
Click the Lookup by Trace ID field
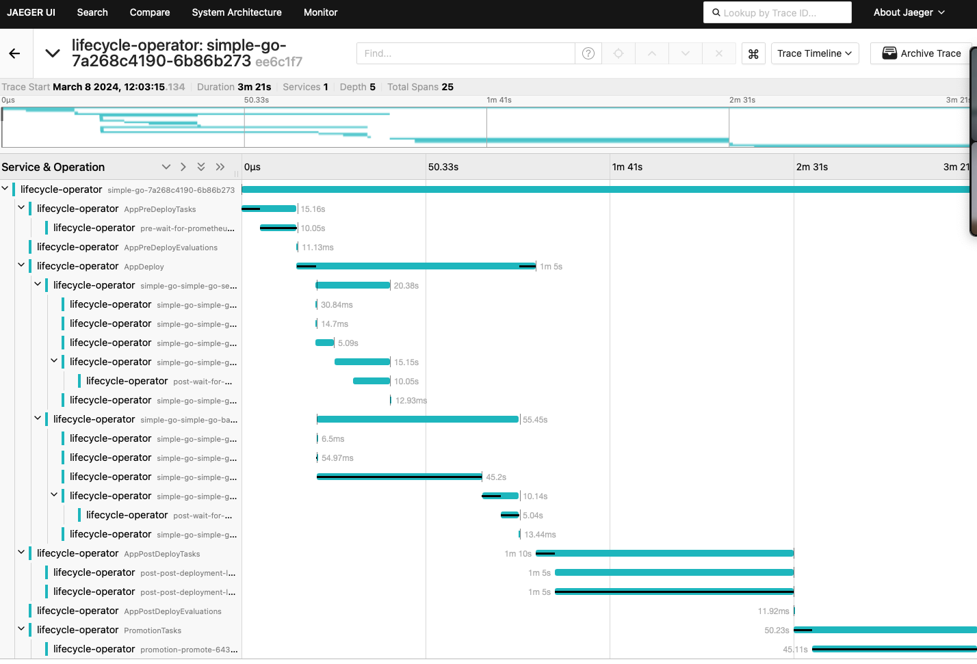[x=777, y=12]
